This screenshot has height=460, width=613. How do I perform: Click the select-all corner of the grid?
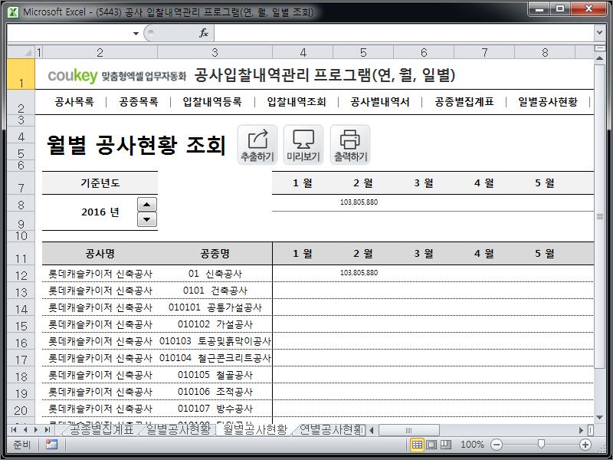(21, 52)
